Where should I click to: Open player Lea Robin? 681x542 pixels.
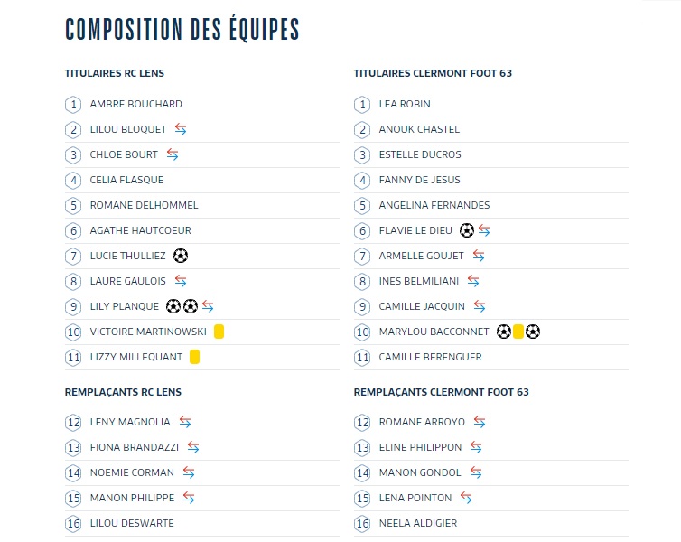[405, 104]
